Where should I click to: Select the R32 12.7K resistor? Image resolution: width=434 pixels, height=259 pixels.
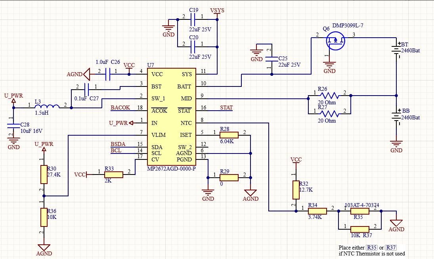pos(296,190)
